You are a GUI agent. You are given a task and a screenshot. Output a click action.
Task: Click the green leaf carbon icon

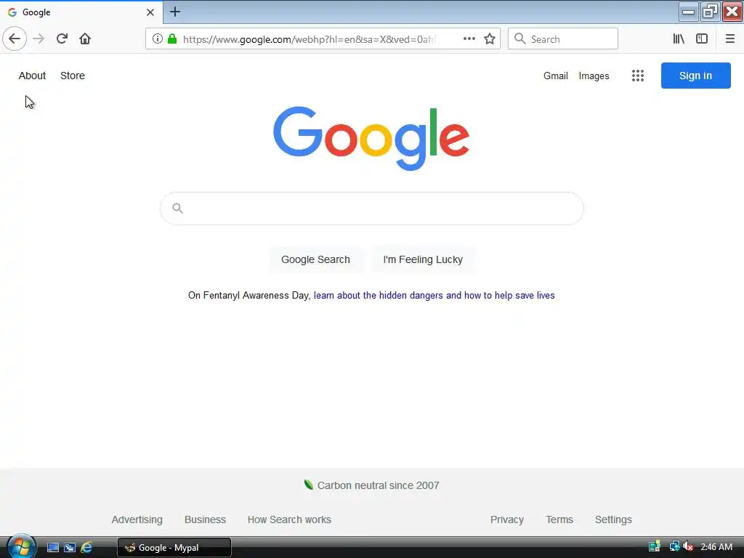308,485
